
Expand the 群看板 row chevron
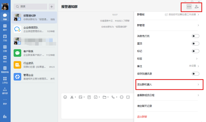(198, 15)
